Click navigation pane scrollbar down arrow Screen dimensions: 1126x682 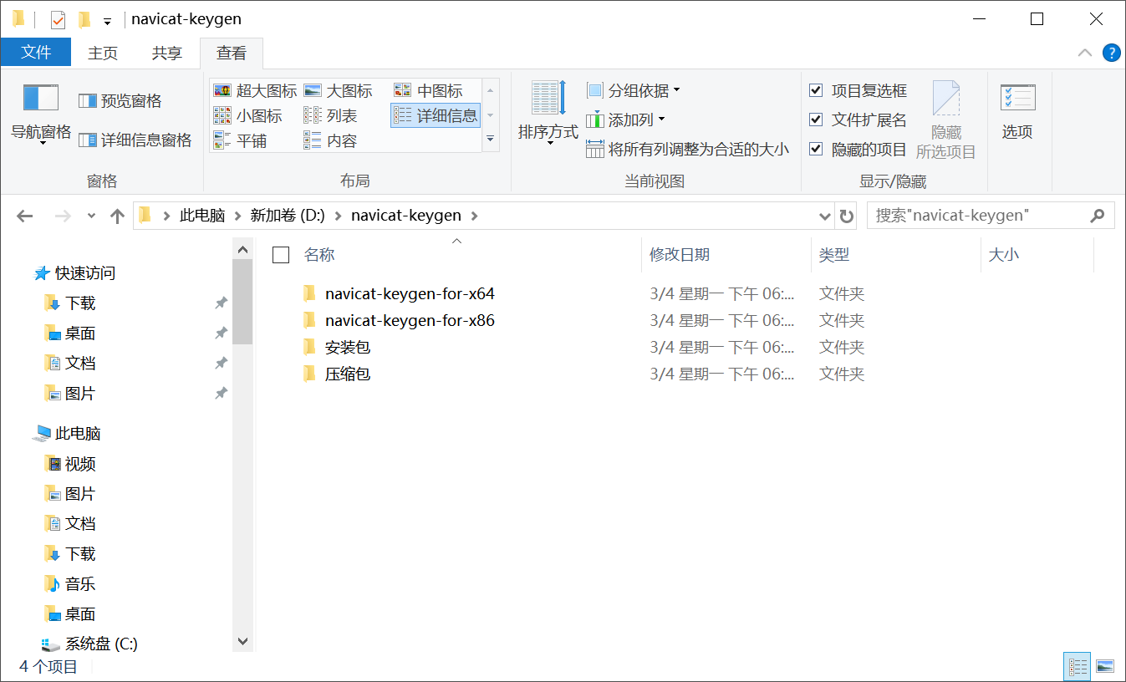click(242, 642)
